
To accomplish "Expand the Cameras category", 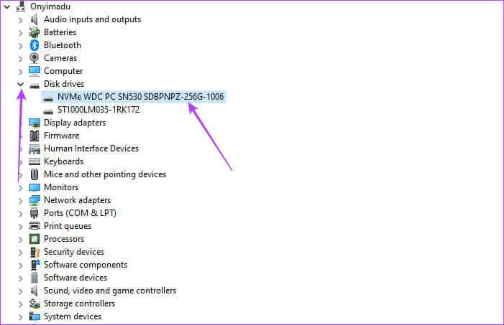I will 20,59.
